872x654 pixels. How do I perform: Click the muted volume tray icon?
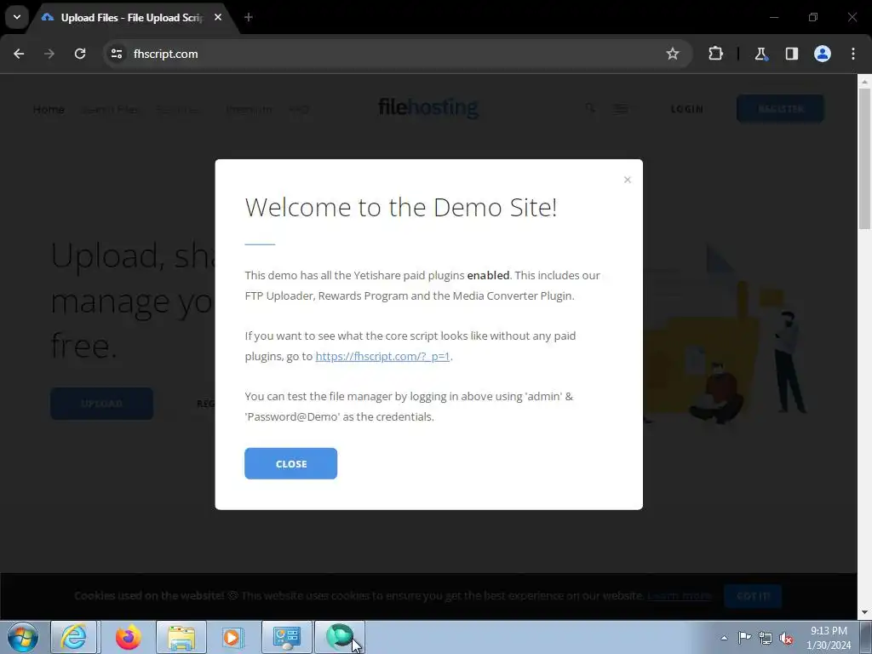point(786,638)
